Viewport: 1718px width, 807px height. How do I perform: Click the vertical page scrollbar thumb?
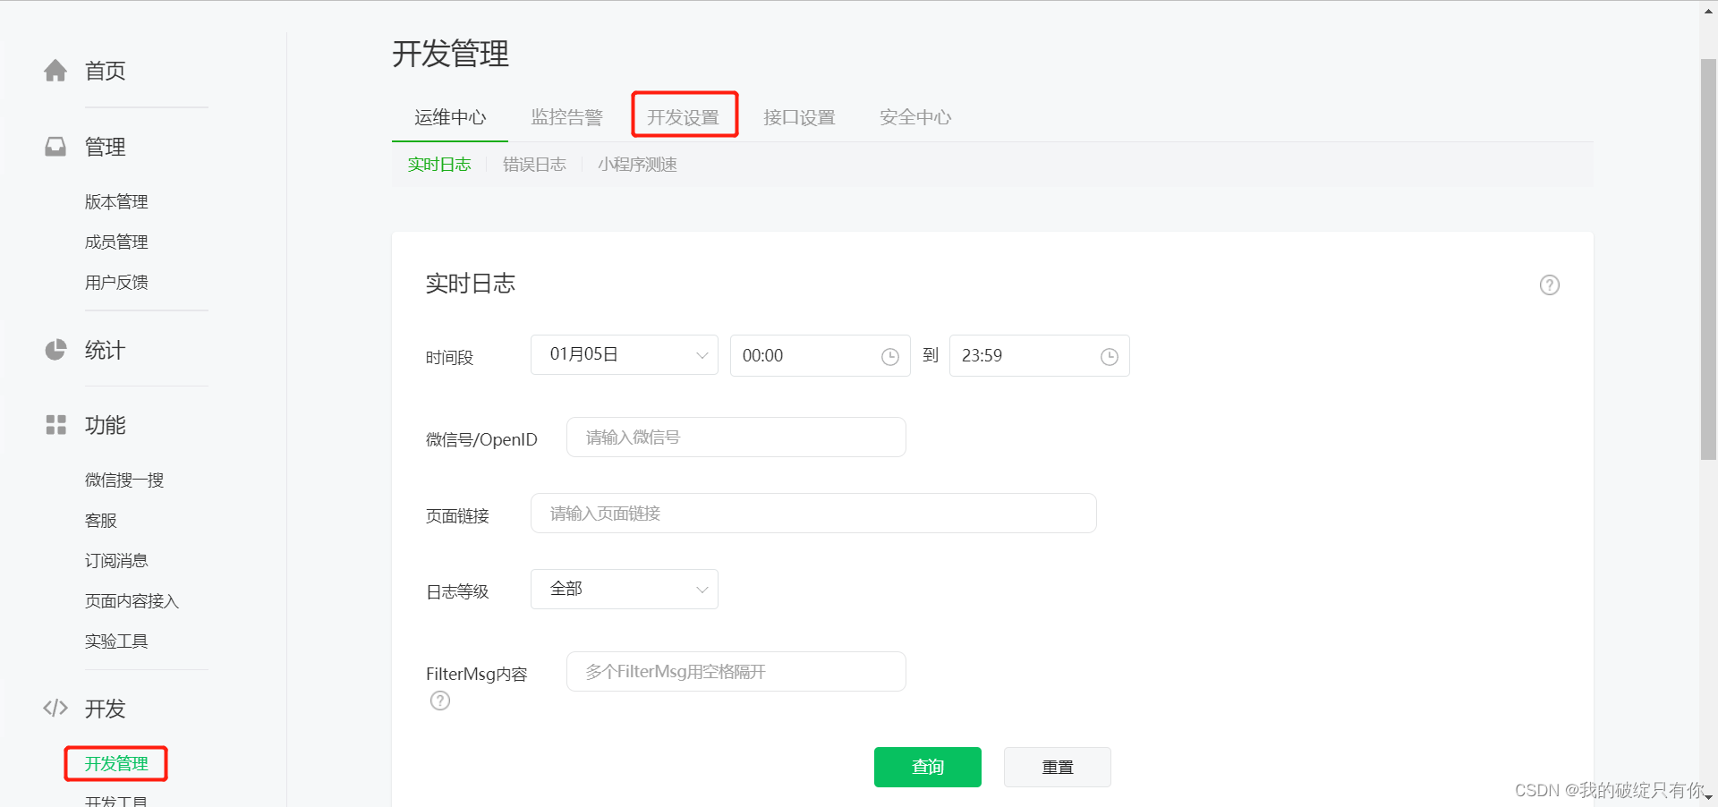[1708, 259]
